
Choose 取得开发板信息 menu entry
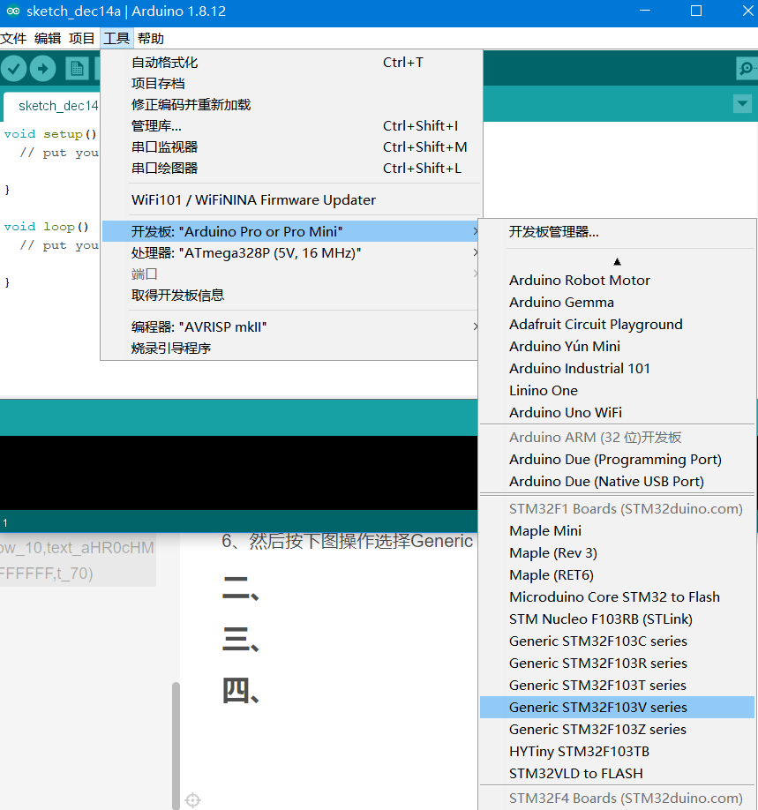pos(290,296)
